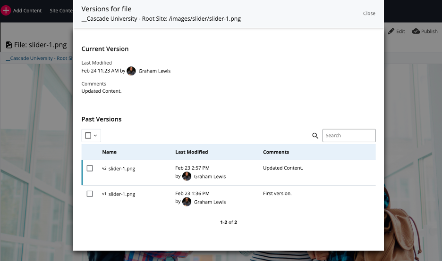Click the 'Feb 23 1:36 PM' date
The image size is (442, 261).
[x=192, y=194]
